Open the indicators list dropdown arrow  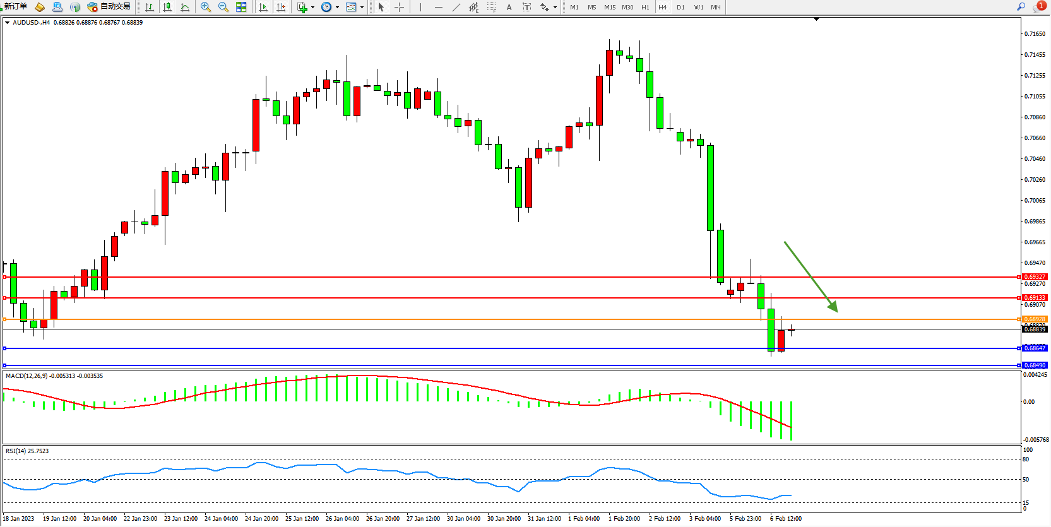click(x=313, y=8)
